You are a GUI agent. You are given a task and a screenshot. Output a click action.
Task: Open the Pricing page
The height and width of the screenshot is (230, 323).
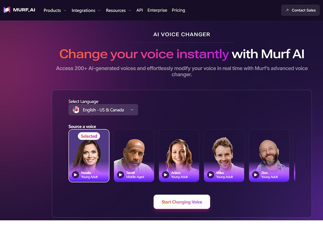click(178, 10)
